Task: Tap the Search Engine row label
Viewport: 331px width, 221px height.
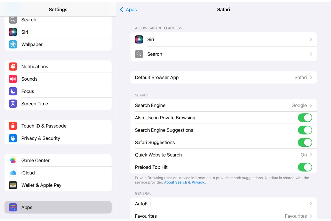Action: 150,106
